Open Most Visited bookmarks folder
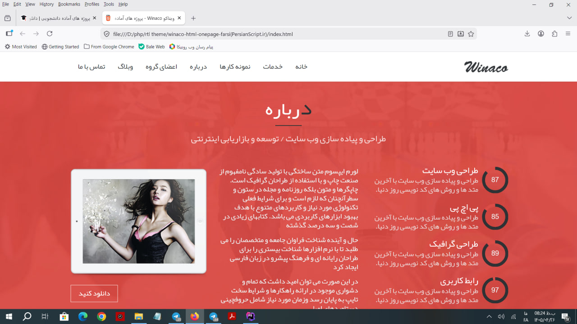Viewport: 577px width, 324px height. pos(21,46)
